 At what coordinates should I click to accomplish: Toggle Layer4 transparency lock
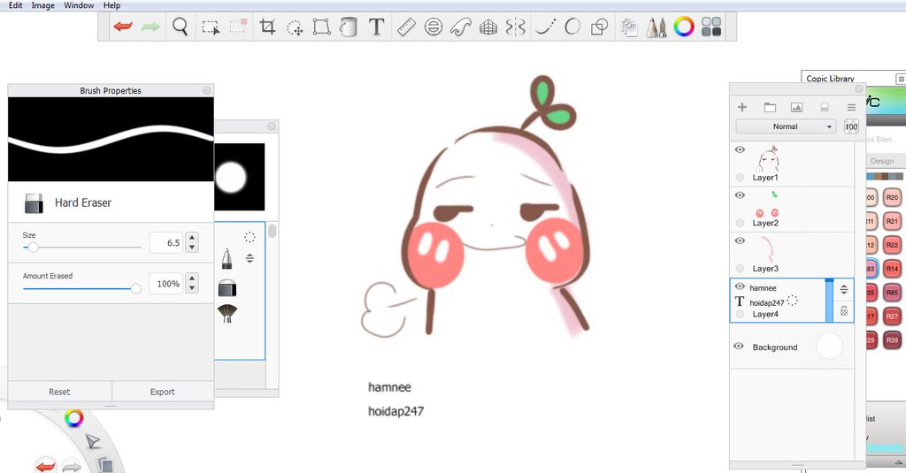[844, 310]
